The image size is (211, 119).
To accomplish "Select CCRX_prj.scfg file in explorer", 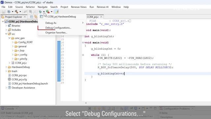I will click(x=19, y=79).
